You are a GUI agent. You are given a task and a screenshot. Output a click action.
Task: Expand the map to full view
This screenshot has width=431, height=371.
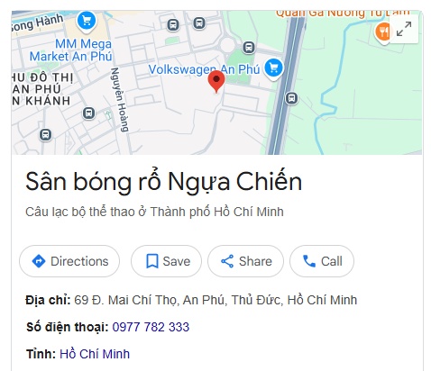pos(404,29)
